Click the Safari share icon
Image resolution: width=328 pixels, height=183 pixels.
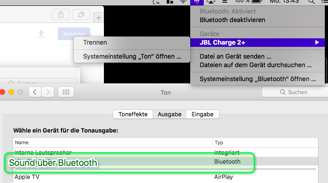(x=61, y=14)
